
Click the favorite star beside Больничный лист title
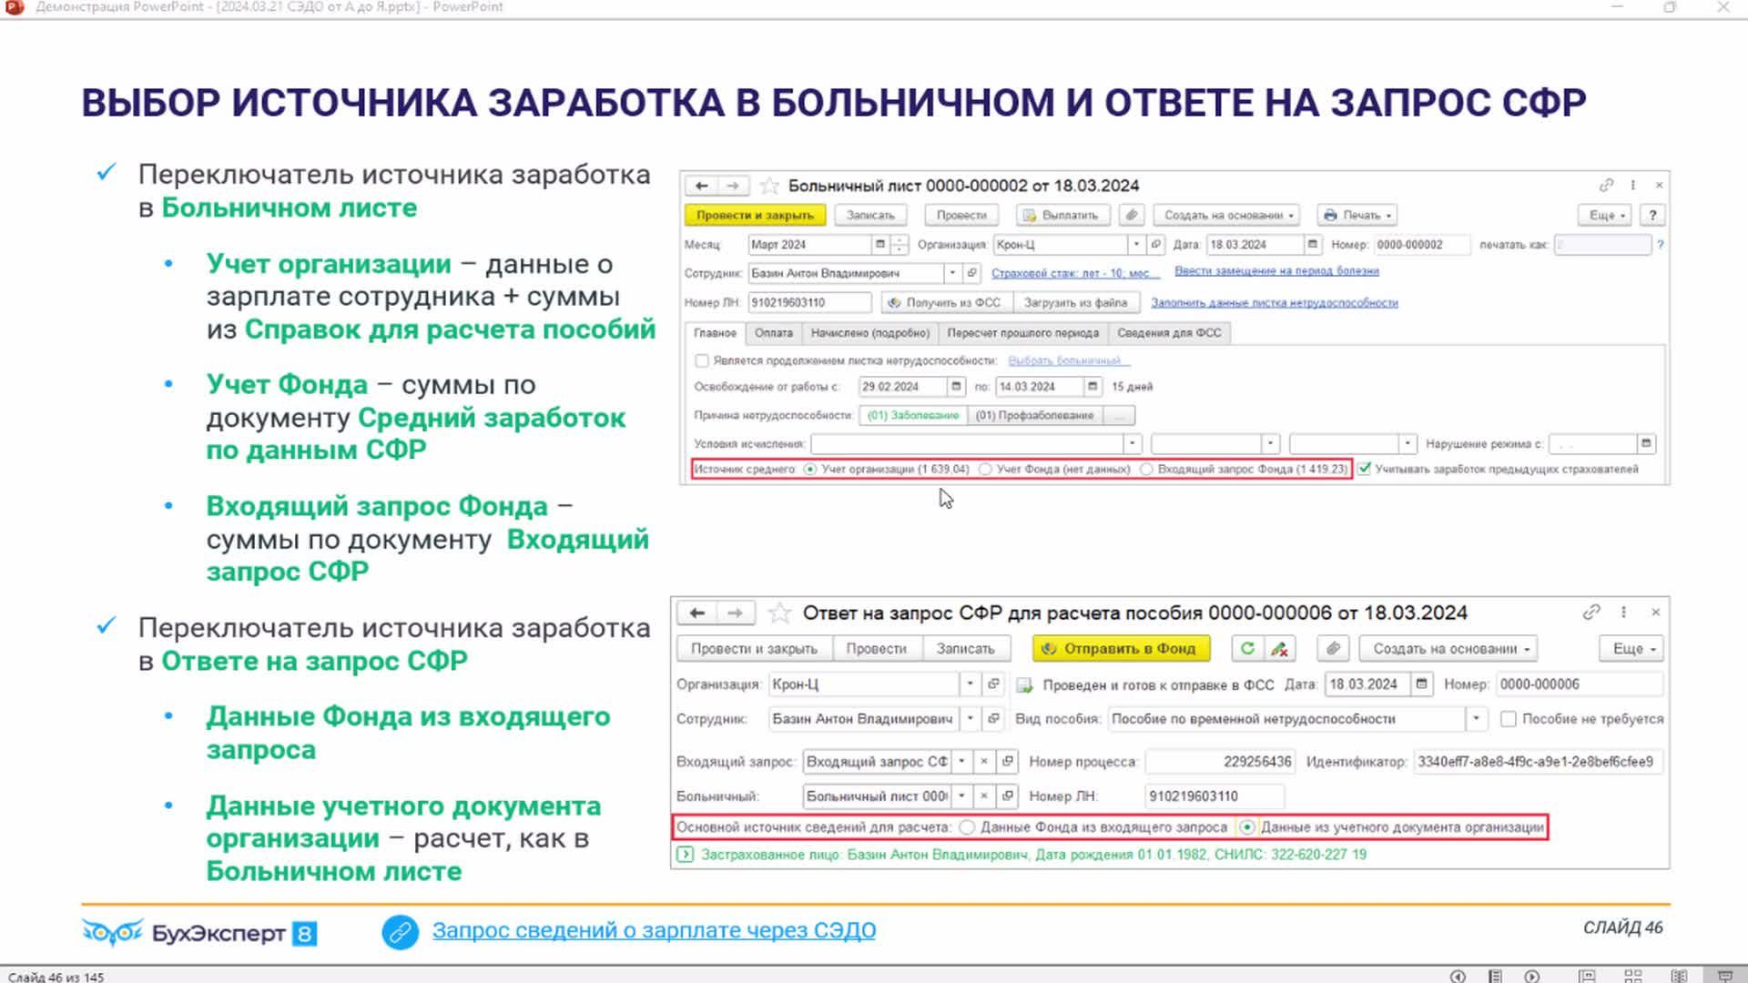(769, 186)
